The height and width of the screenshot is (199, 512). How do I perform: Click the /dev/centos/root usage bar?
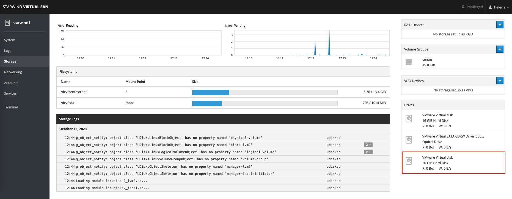[x=265, y=93]
